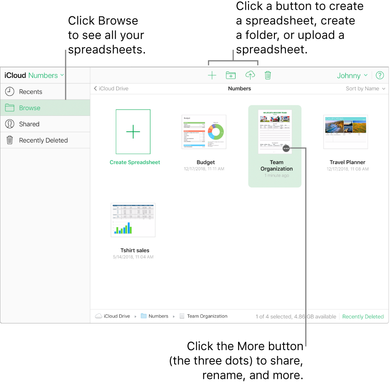This screenshot has width=390, height=384.
Task: Select Browse in the sidebar
Action: click(45, 108)
